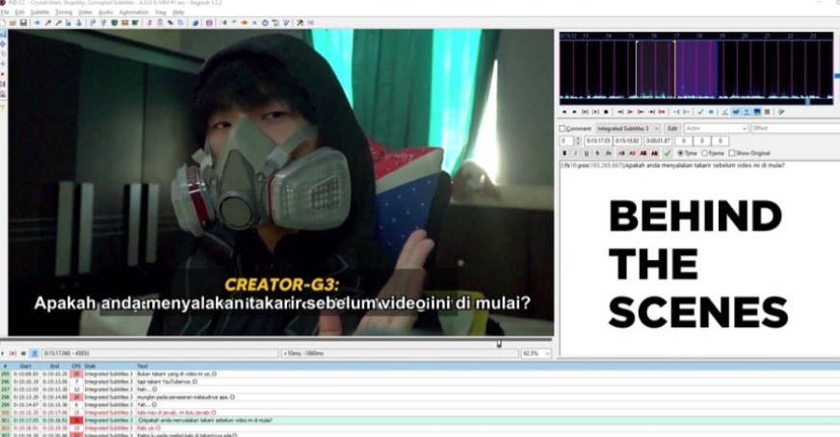840x437 pixels.
Task: Play the last 500ms of the selection
Action: tap(651, 112)
